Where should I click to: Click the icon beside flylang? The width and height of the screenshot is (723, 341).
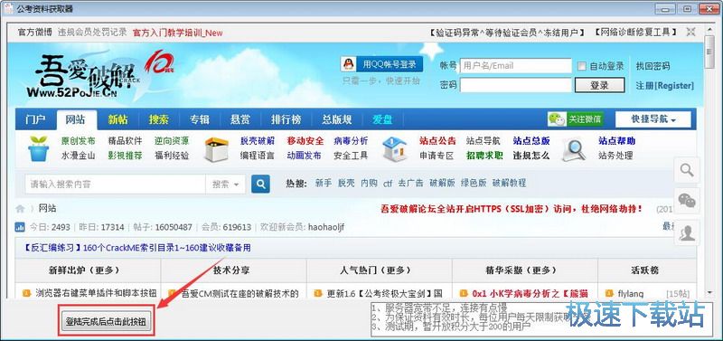point(609,293)
